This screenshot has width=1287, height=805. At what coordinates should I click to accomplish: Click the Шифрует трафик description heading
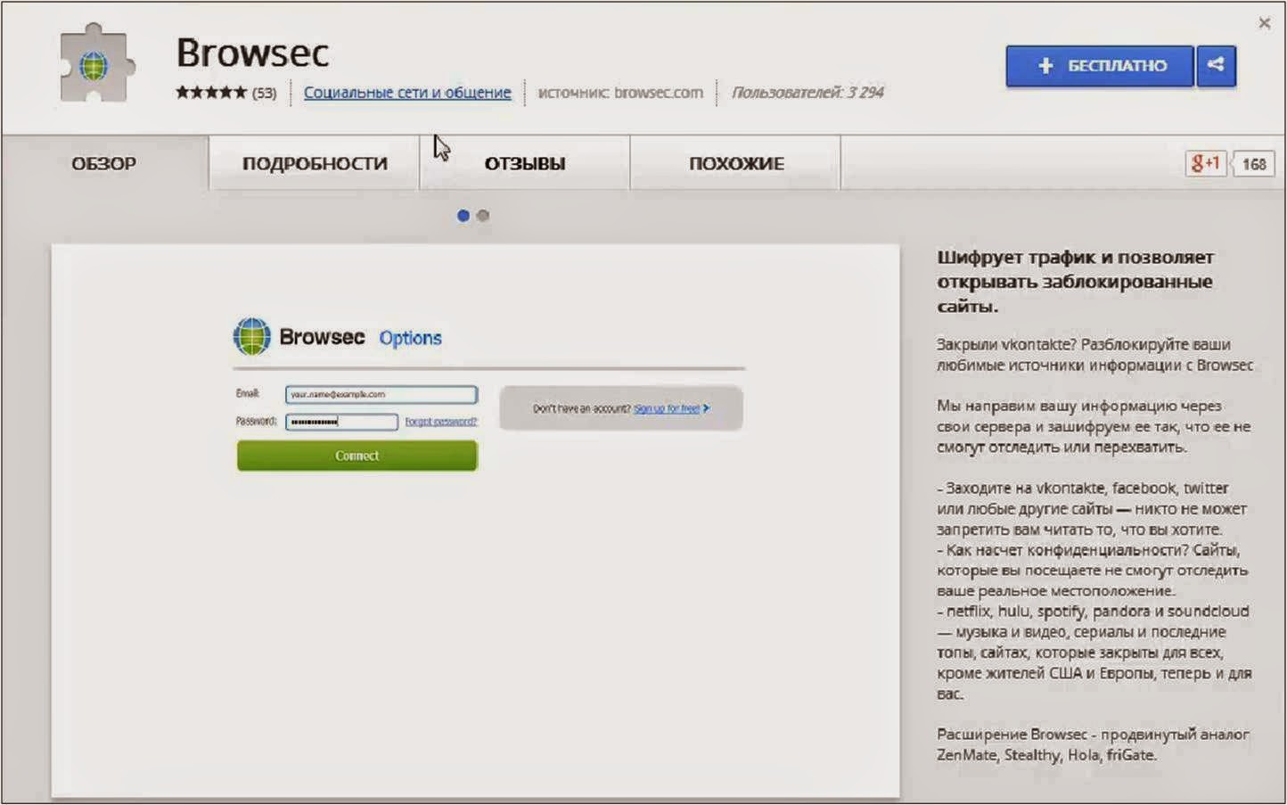tap(1075, 282)
